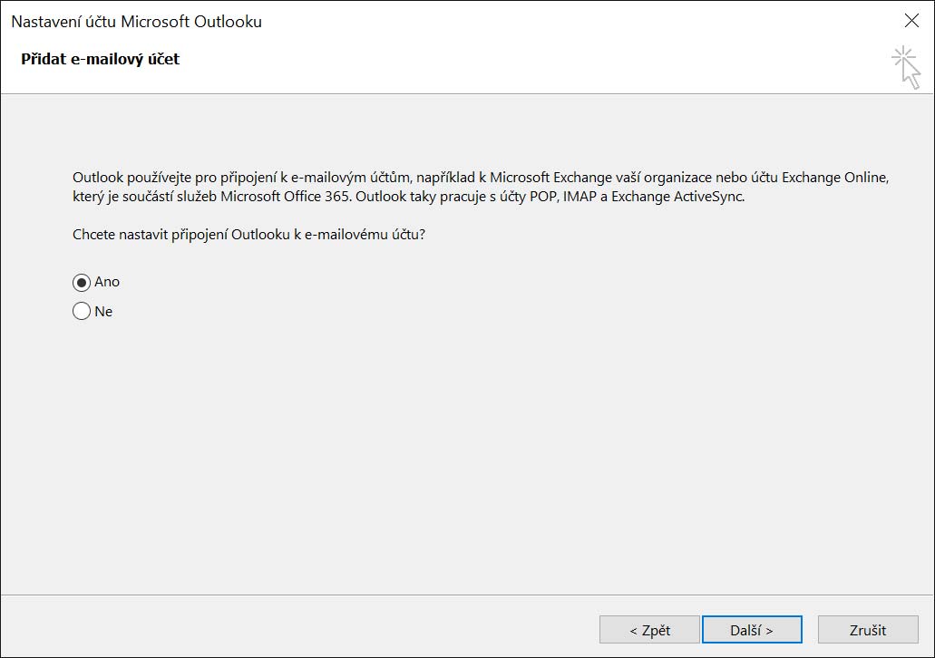The height and width of the screenshot is (658, 935).
Task: Click the Nastavení účtu Microsoft Outlooku title
Action: pyautogui.click(x=136, y=22)
